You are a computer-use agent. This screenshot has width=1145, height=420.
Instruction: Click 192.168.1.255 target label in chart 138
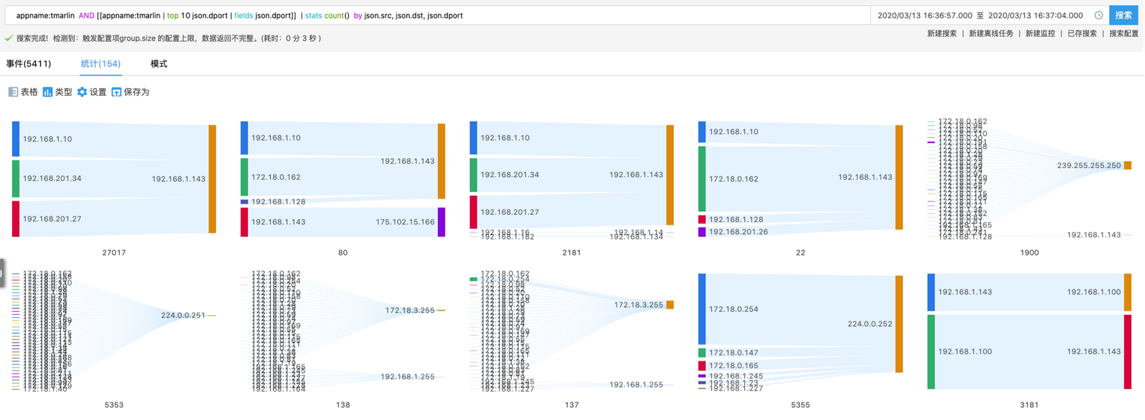[x=408, y=377]
